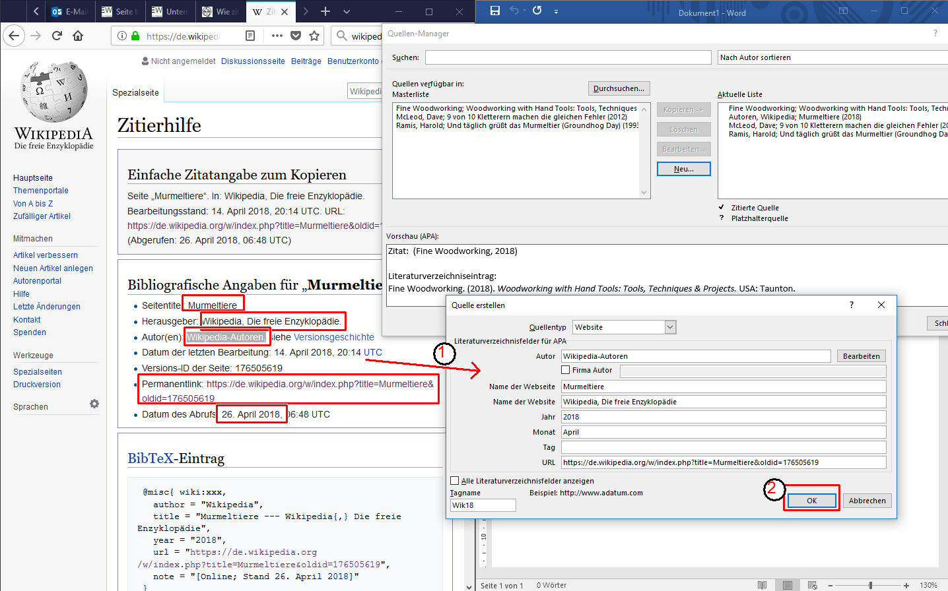Screen dimensions: 948x591
Task: Open the undo history dropdown arrow in Word
Action: tap(524, 11)
